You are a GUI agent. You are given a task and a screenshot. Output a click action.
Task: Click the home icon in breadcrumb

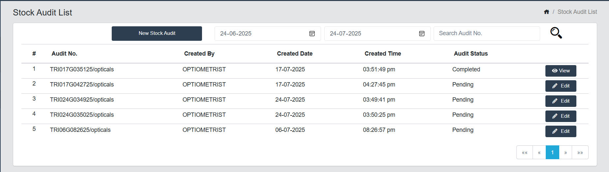pos(546,12)
